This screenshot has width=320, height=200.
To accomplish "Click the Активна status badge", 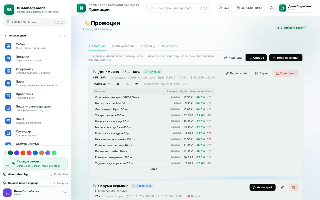I will pyautogui.click(x=152, y=72).
